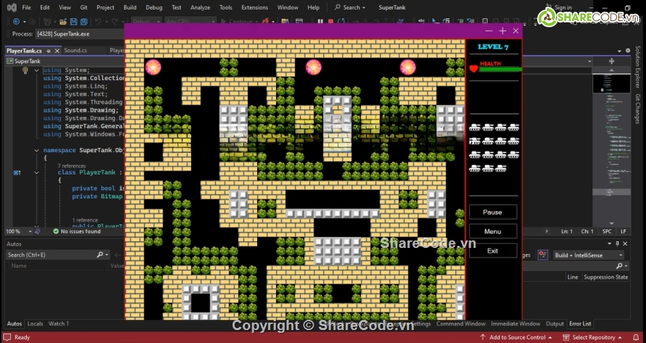
Task: Click the Break All pause icon
Action: [x=320, y=21]
